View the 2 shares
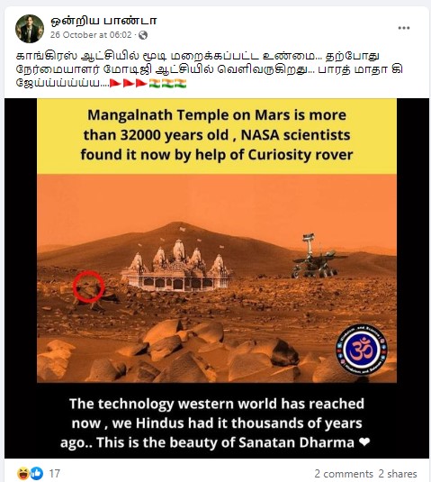Viewport: 431px width, 482px height. 398,474
